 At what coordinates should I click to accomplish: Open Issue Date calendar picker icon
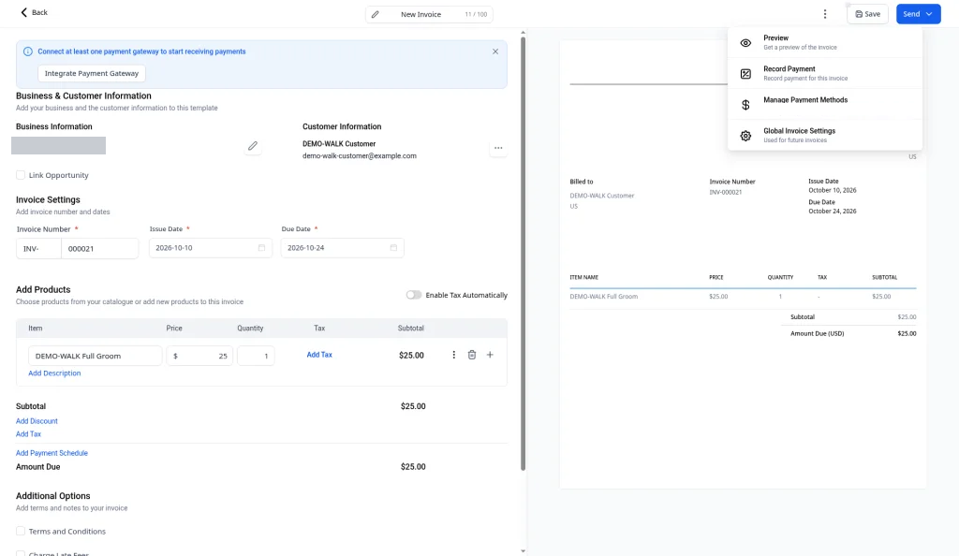pos(261,247)
